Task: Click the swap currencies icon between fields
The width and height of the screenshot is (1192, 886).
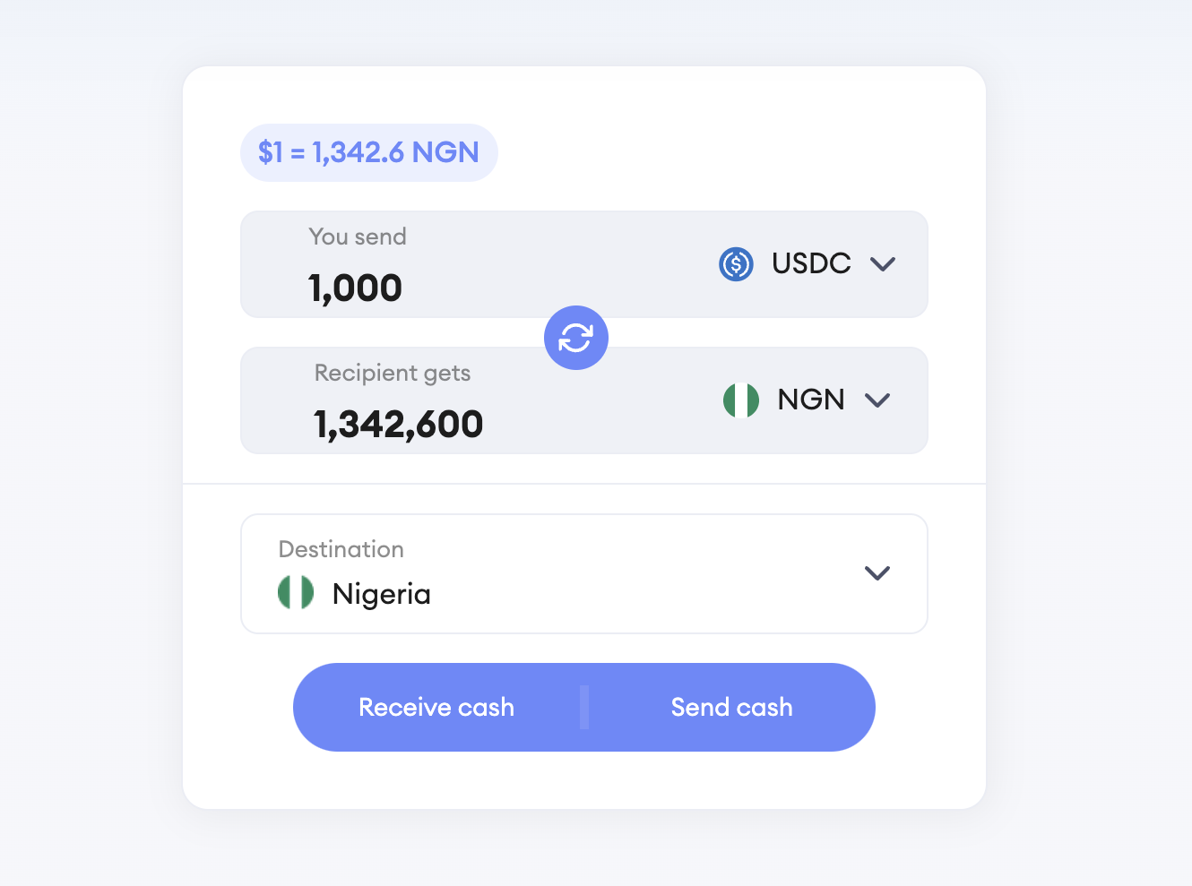Action: click(576, 338)
